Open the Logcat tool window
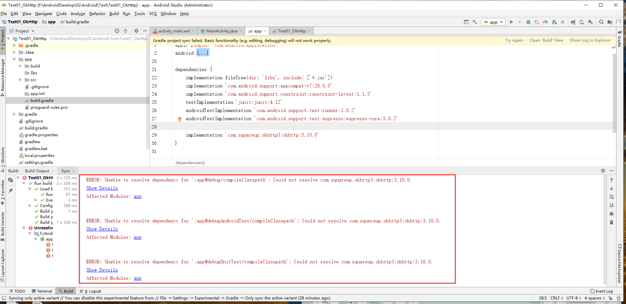Screen dimensions: 626x304 [90, 291]
